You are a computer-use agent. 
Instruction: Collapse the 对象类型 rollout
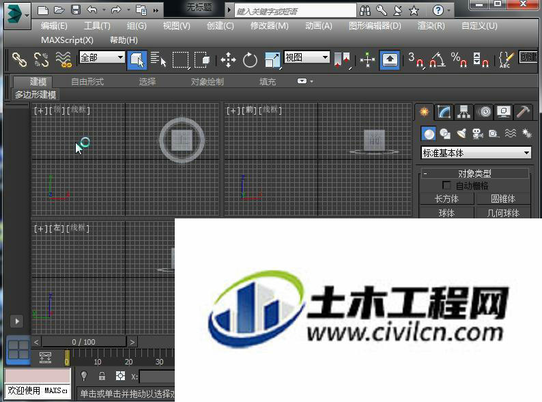pos(474,173)
